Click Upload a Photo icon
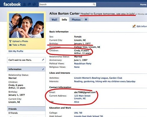 [10, 41]
